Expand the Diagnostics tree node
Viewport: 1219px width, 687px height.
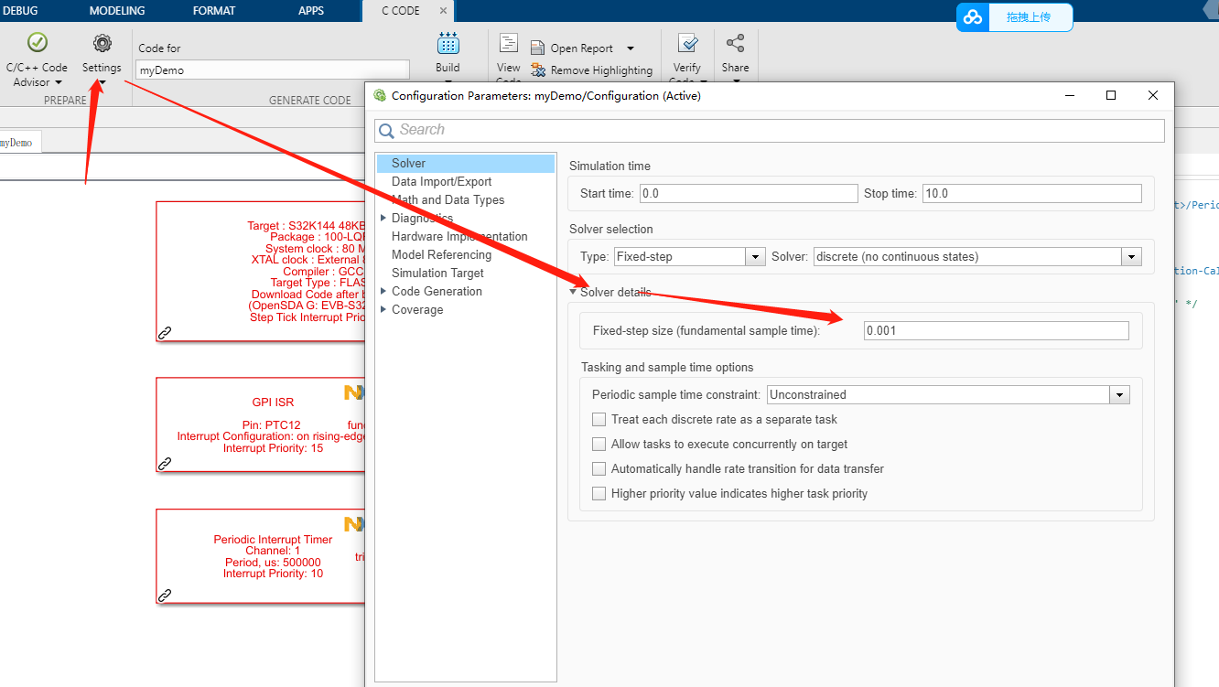(383, 218)
